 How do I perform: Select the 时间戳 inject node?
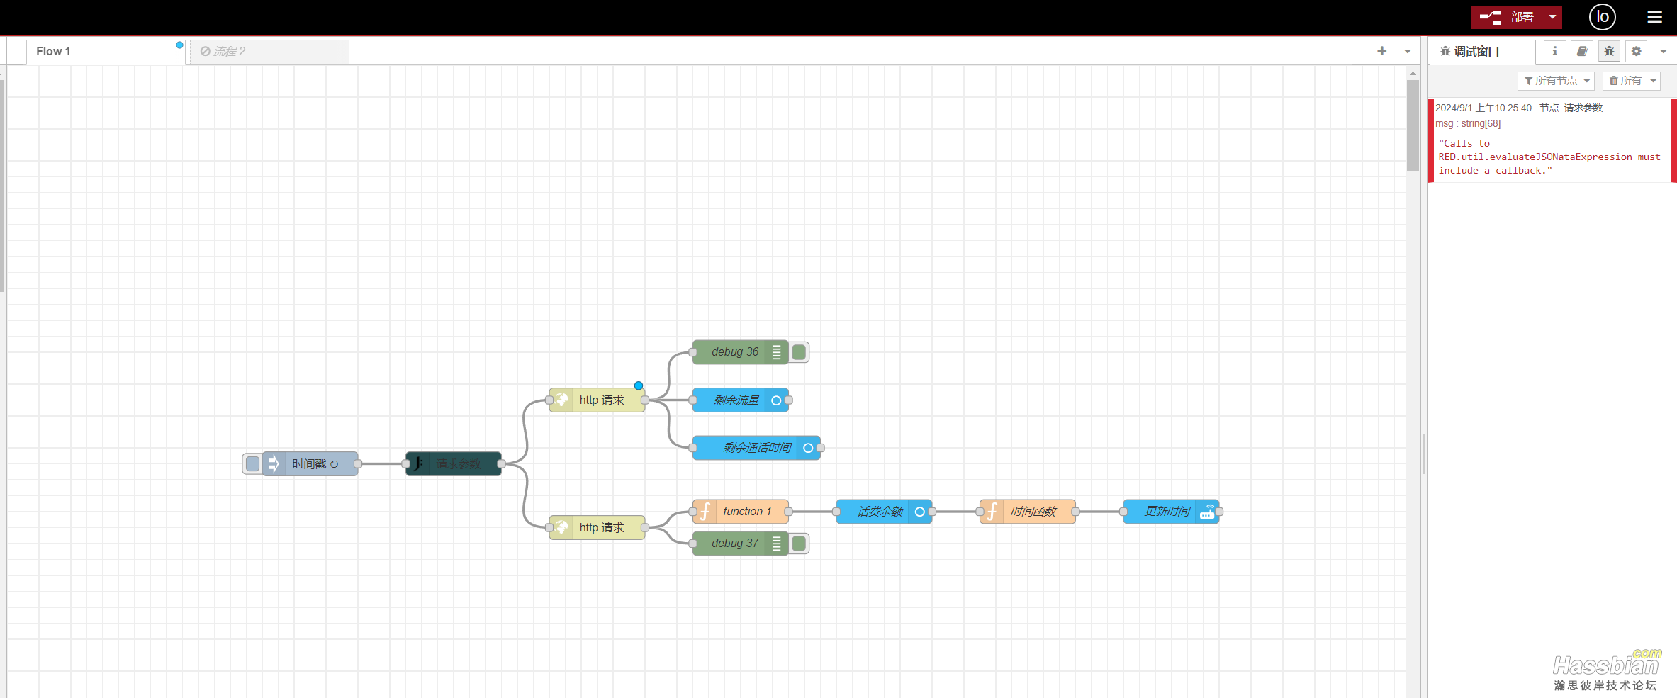click(310, 464)
